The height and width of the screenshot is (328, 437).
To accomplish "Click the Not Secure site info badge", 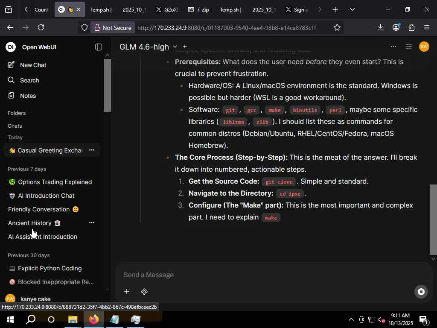I will click(113, 27).
